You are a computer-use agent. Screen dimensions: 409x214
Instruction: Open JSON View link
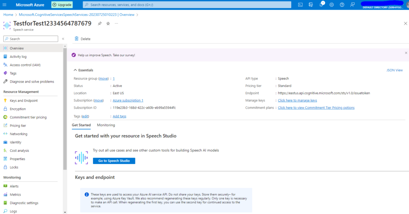tap(394, 70)
